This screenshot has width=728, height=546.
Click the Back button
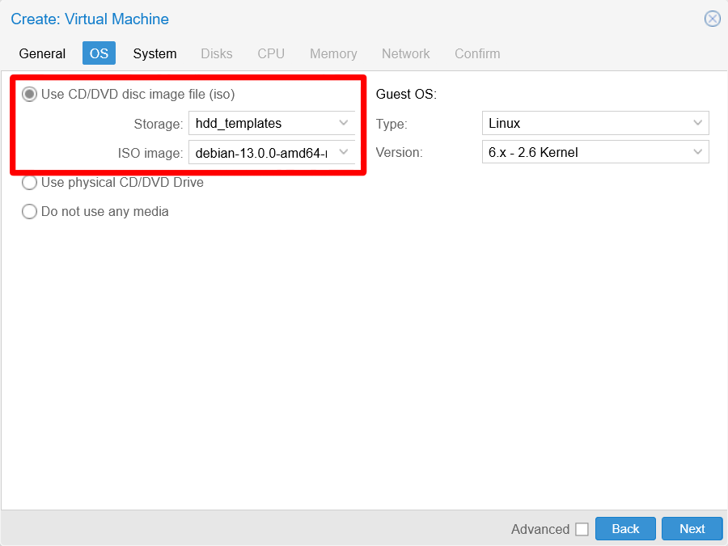(x=625, y=528)
